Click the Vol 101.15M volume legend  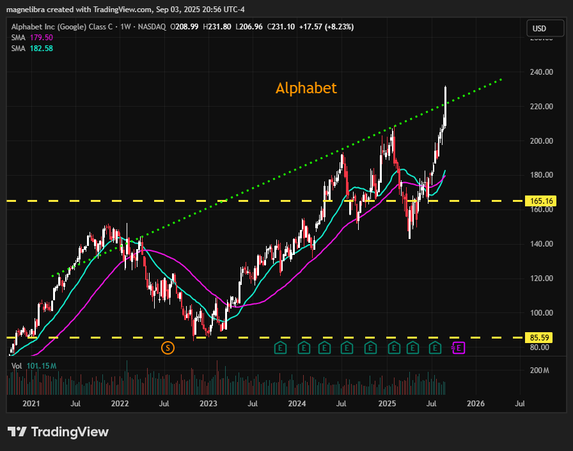(x=34, y=366)
